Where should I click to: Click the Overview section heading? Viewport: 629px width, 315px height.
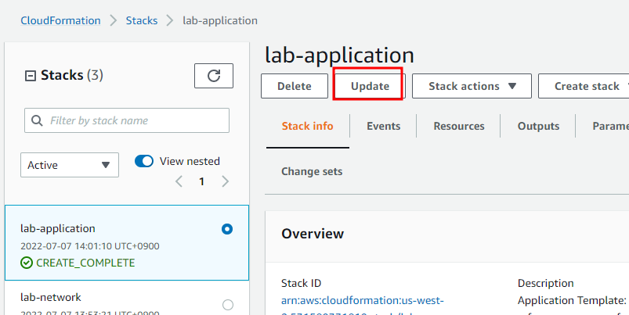(x=313, y=234)
